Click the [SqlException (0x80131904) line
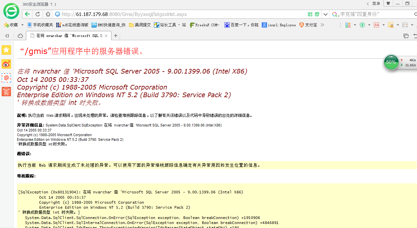The width and height of the screenshot is (417, 228). 131,192
